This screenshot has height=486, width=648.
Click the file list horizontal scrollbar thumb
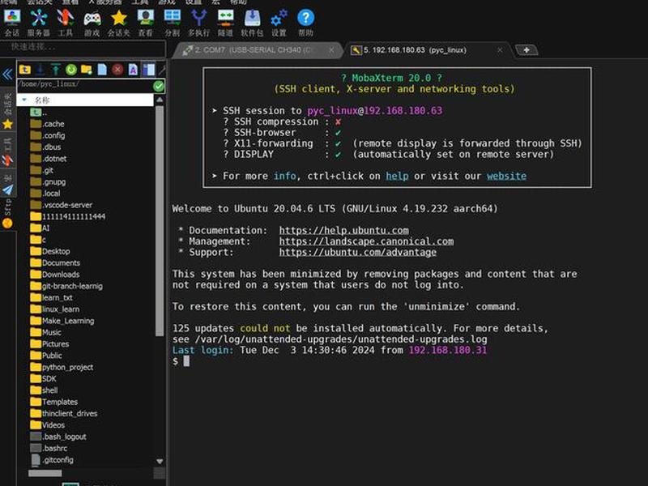tap(45, 473)
